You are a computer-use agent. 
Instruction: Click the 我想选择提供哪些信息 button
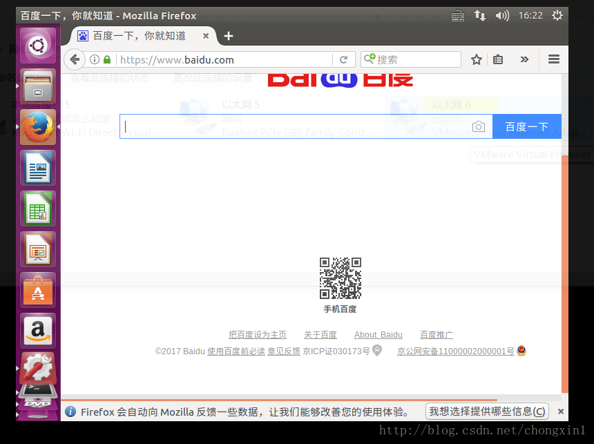pyautogui.click(x=487, y=412)
